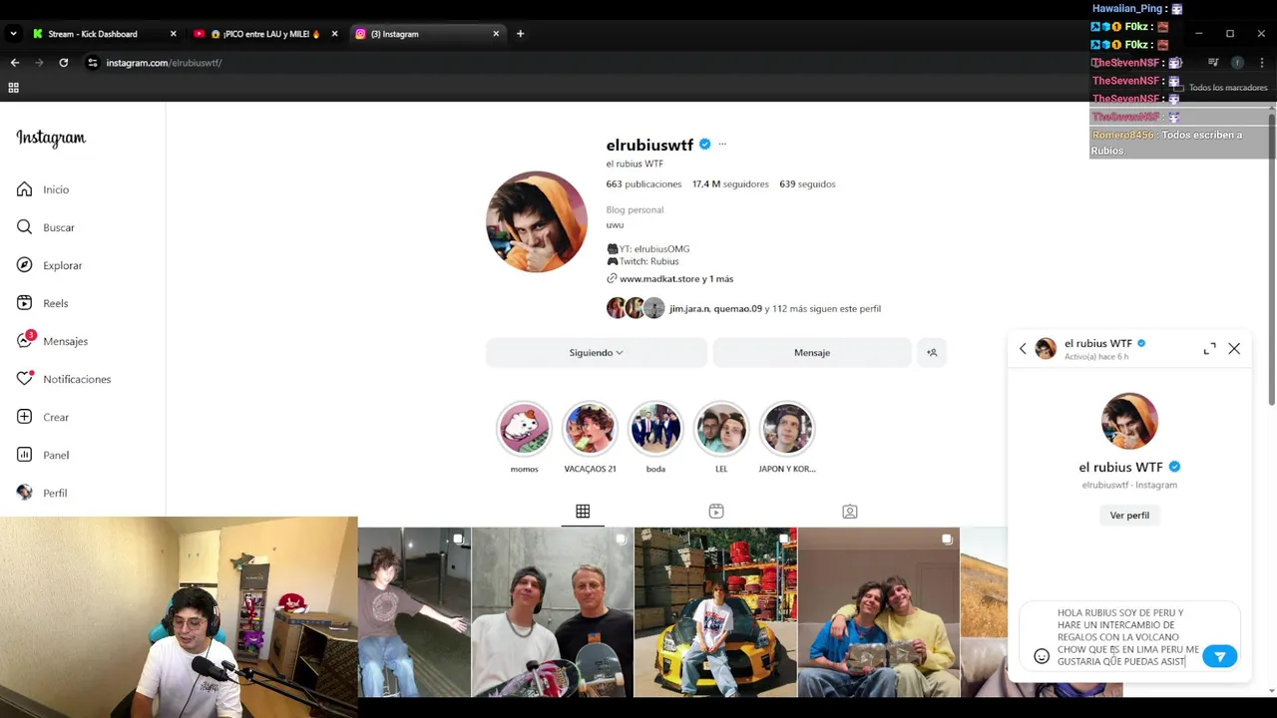This screenshot has height=718, width=1277.
Task: Click the message text input field
Action: 1127,637
